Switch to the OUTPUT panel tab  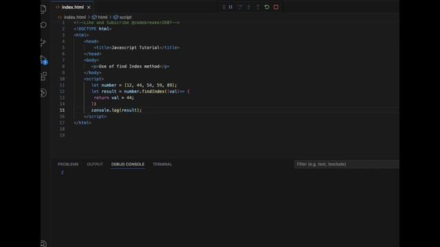(x=95, y=164)
